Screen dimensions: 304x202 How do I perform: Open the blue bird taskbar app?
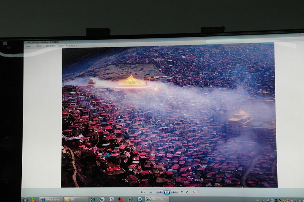pos(102,199)
